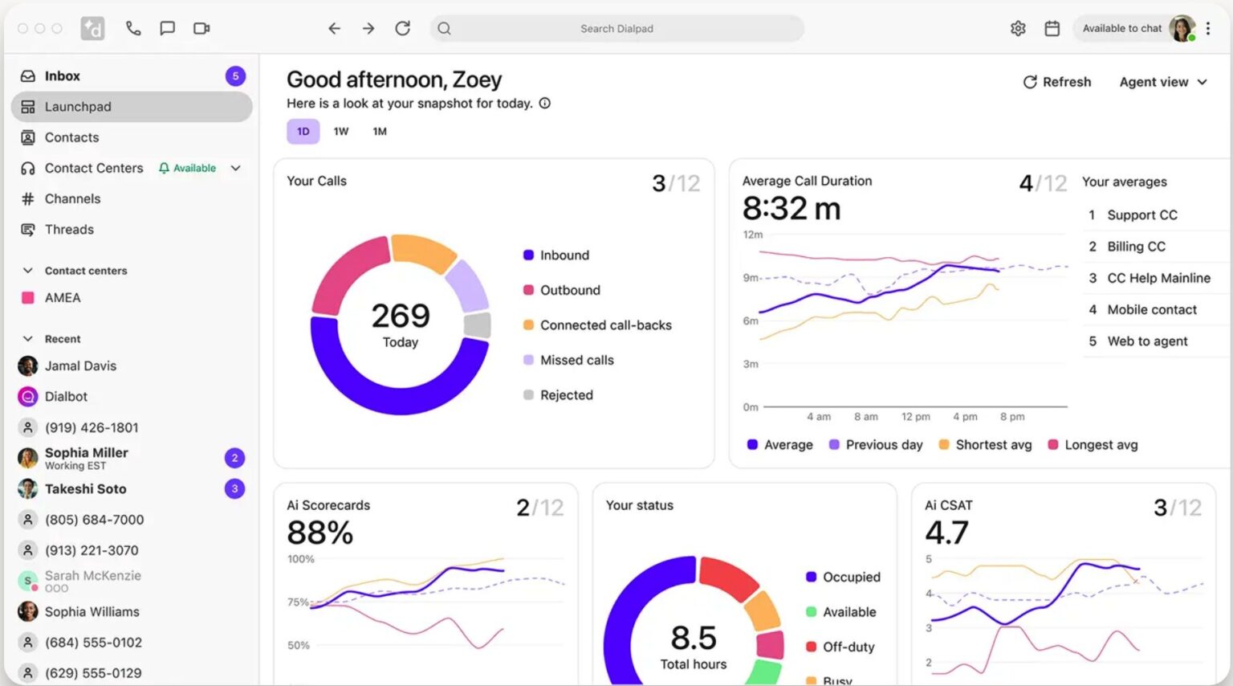Image resolution: width=1233 pixels, height=686 pixels.
Task: Expand the Agent view dropdown
Action: coord(1163,82)
